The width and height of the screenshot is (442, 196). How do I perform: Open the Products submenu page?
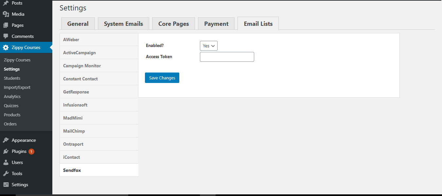click(12, 115)
